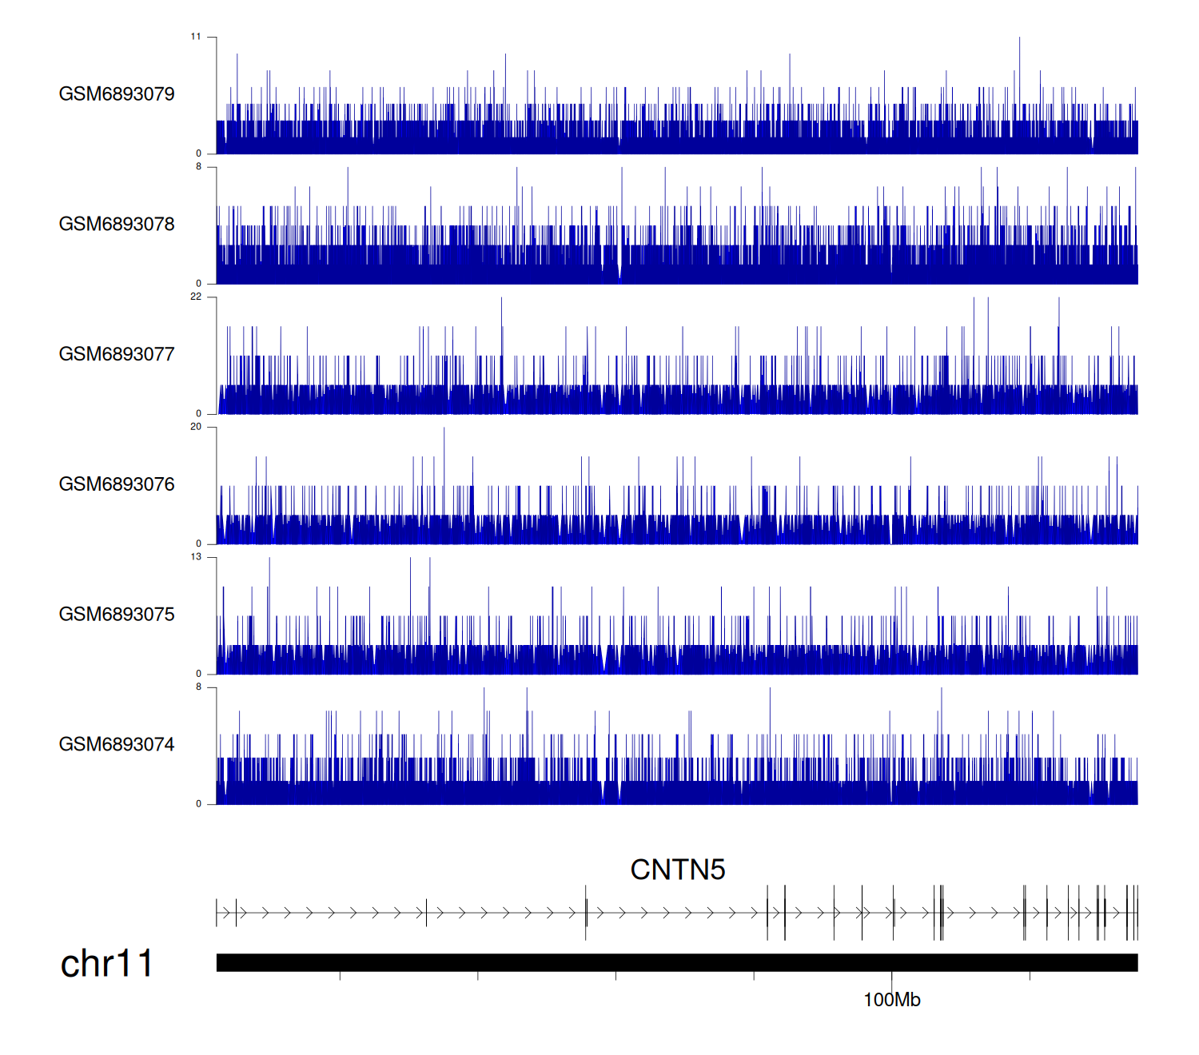The image size is (1199, 1055).
Task: Click the GSM6893077 sample name
Action: (117, 354)
